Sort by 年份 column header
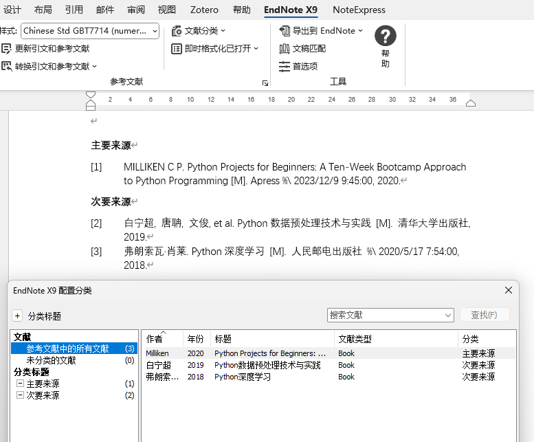534x442 pixels. (197, 339)
